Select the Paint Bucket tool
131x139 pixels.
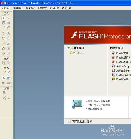9,49
